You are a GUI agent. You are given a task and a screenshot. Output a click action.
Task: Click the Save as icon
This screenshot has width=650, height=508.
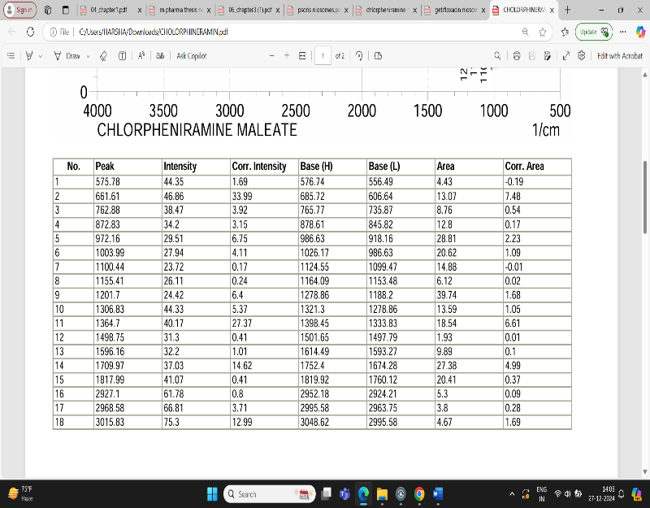coord(548,55)
